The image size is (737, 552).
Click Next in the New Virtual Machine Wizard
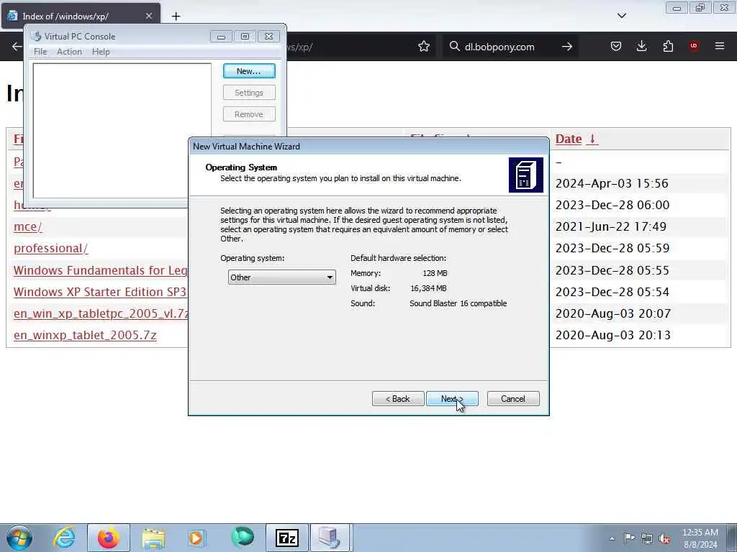click(452, 398)
